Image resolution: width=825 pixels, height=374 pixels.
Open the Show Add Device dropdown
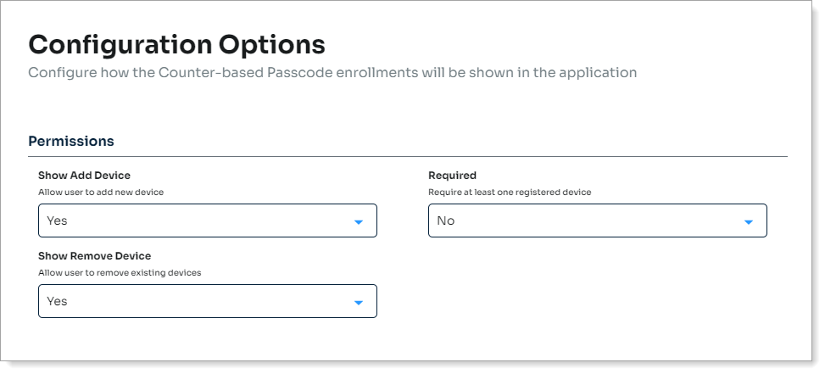pos(207,220)
